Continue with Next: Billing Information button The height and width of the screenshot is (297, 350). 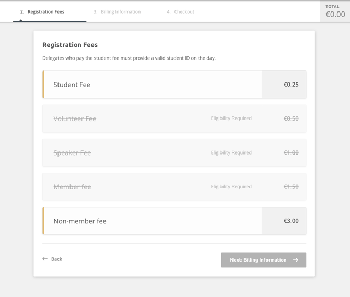click(x=264, y=260)
